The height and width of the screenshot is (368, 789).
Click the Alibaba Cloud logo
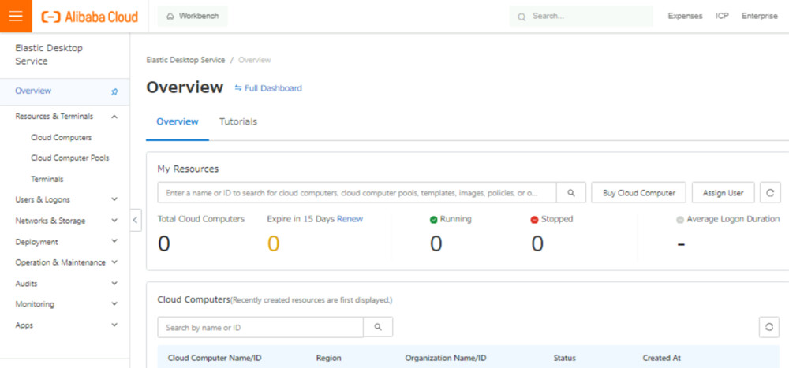pyautogui.click(x=89, y=17)
